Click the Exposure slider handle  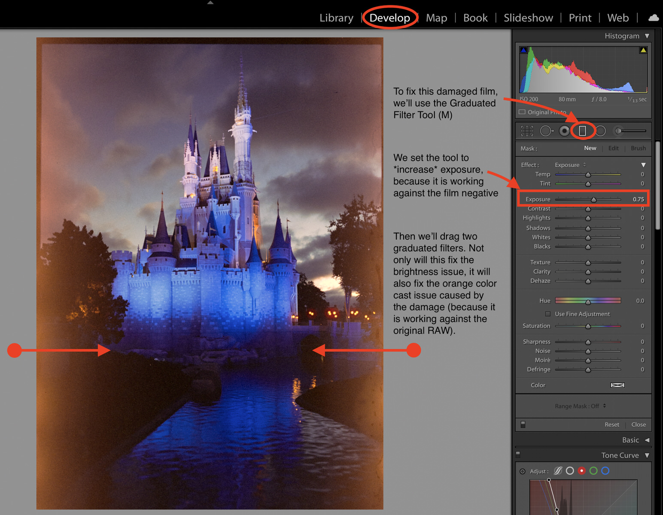click(593, 200)
